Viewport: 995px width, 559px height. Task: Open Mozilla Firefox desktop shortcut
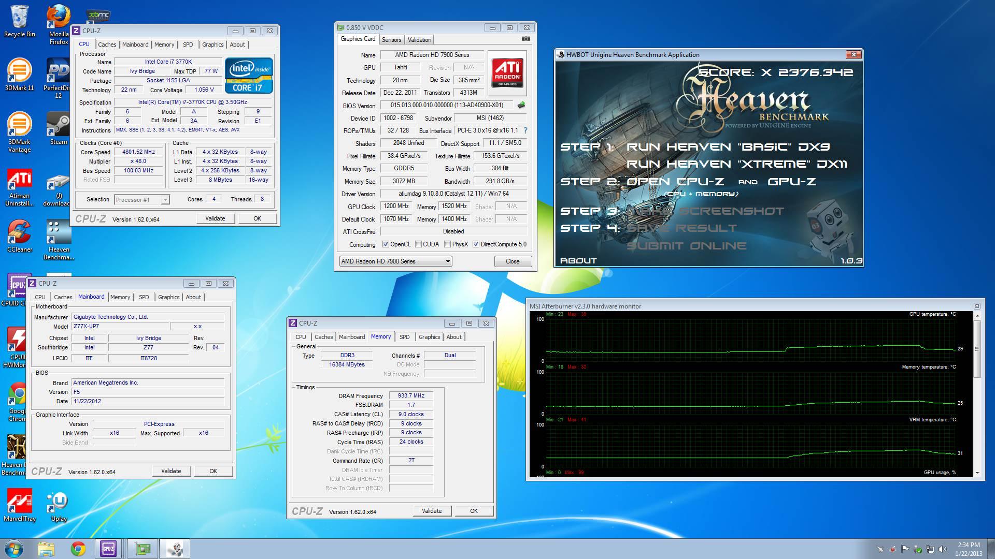(59, 24)
